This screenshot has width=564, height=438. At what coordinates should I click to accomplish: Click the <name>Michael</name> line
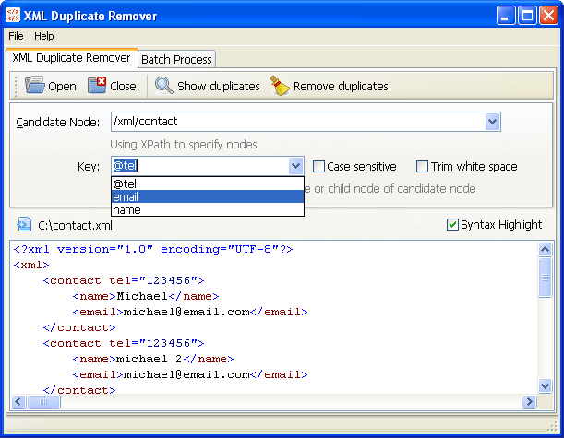click(146, 296)
